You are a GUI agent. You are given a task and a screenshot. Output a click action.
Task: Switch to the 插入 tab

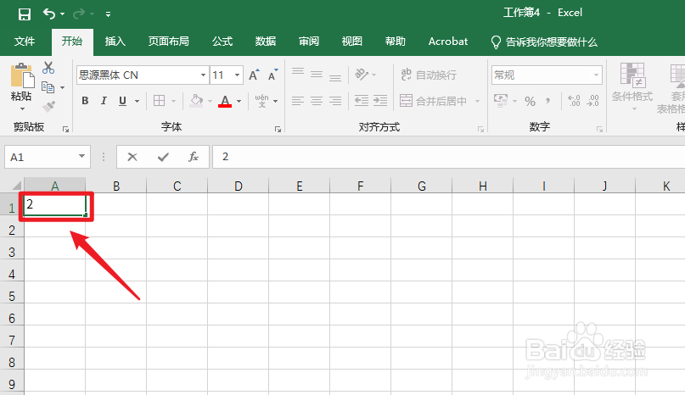click(115, 42)
